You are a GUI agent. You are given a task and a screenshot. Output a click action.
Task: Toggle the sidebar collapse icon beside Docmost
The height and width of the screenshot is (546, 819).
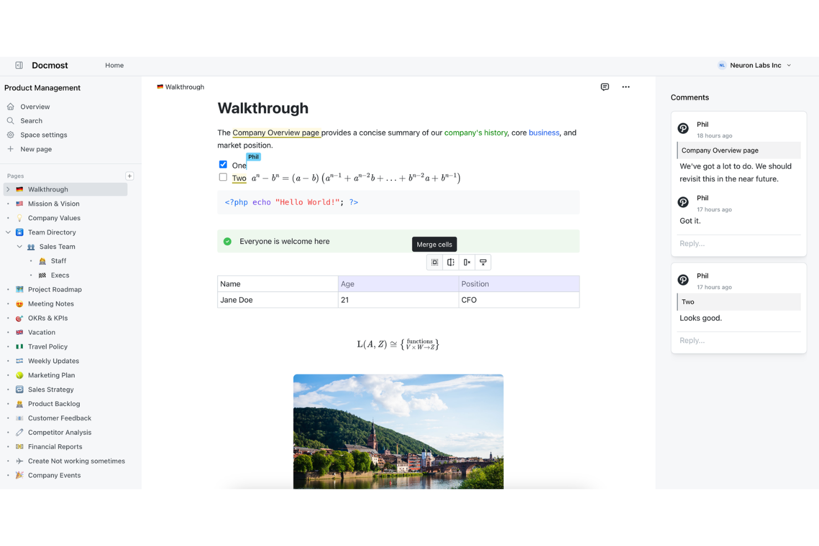click(19, 65)
